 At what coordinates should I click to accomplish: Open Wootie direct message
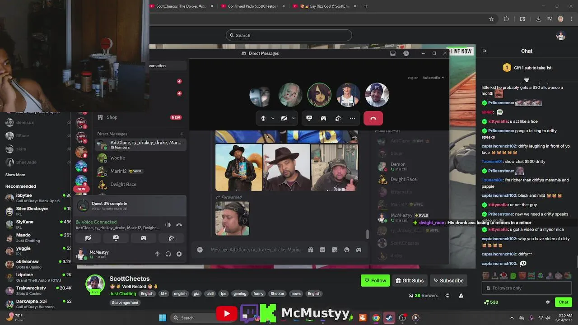(x=140, y=158)
